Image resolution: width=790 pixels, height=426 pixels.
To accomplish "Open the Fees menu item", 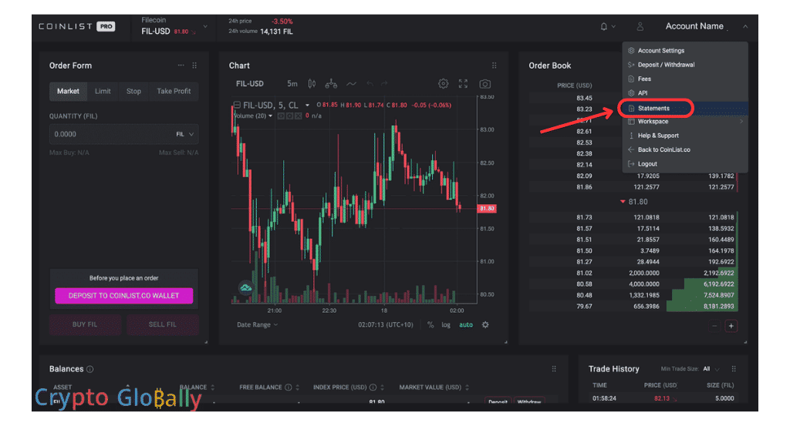I will (x=685, y=79).
